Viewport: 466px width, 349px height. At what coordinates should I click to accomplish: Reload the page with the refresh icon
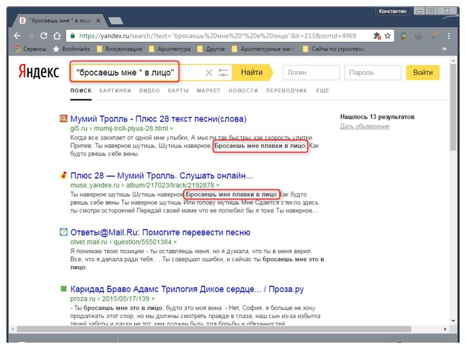(45, 35)
